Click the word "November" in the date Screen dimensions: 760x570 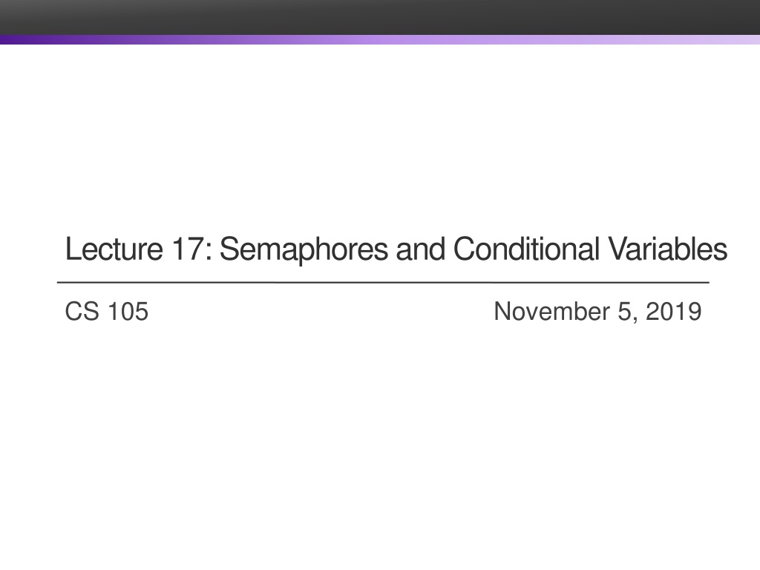[551, 312]
